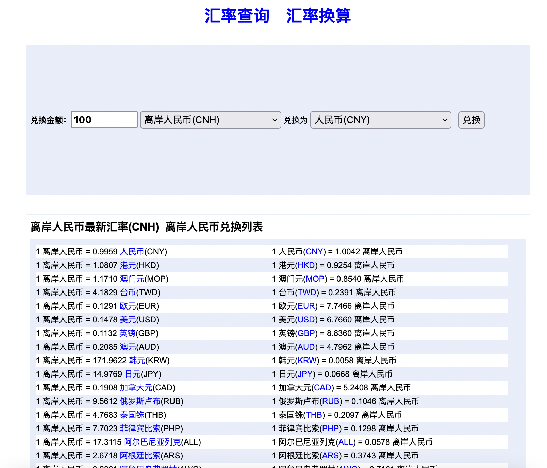Screen dimensions: 547x468
Task: Open the 日元 JPY link
Action: click(133, 374)
